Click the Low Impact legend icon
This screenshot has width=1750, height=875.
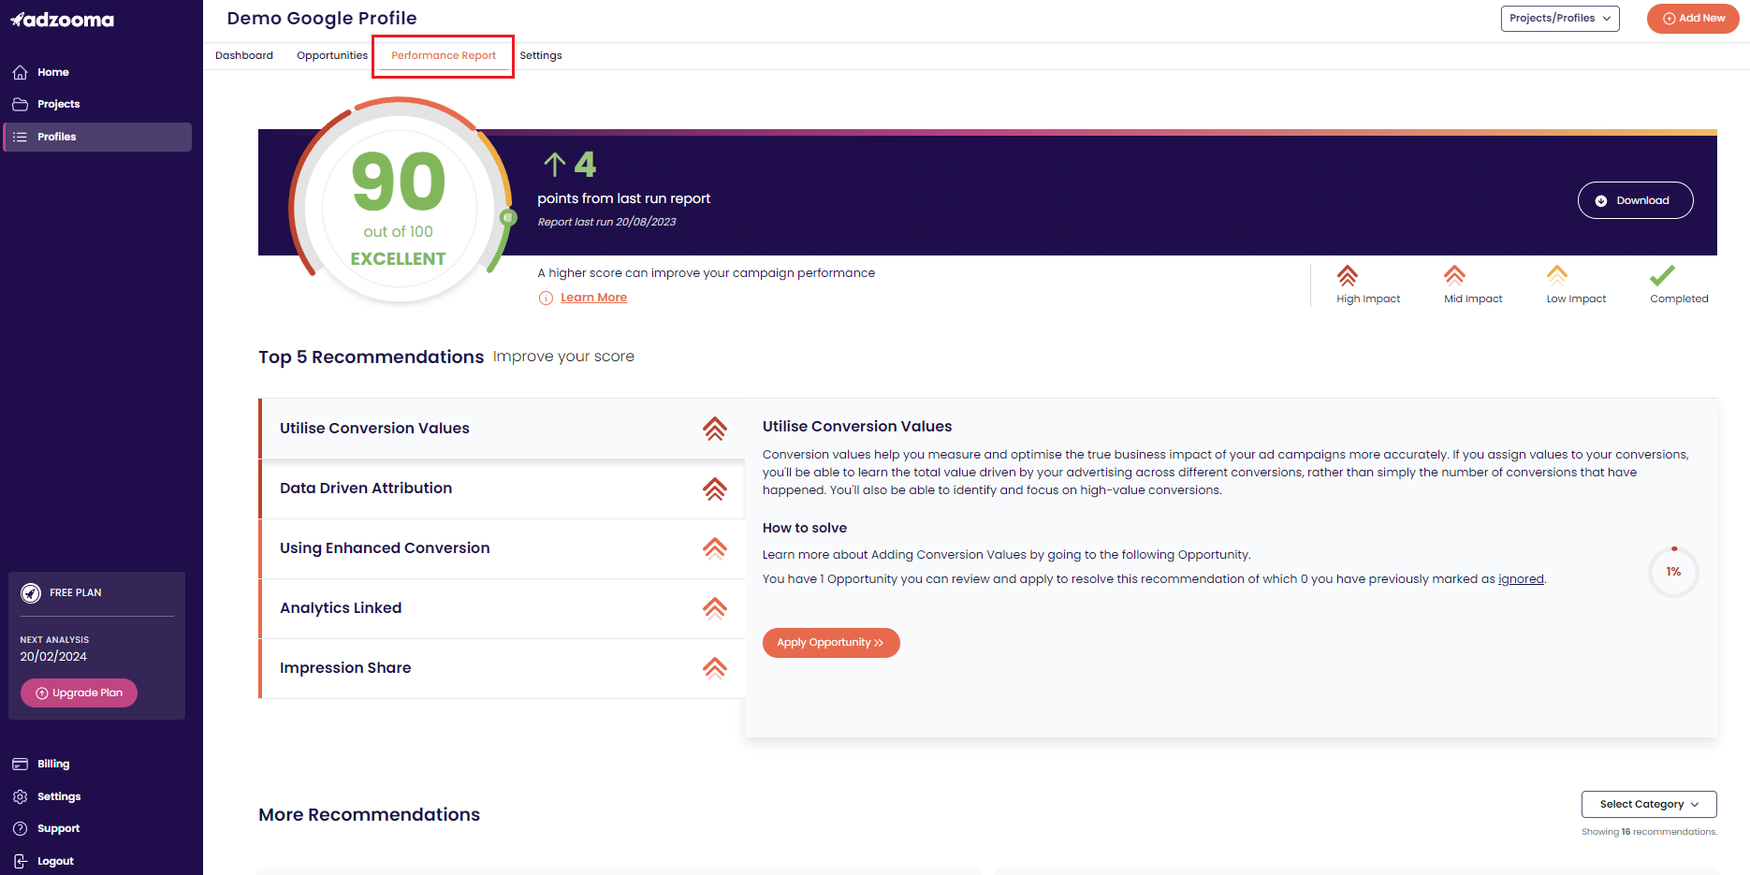(x=1557, y=275)
